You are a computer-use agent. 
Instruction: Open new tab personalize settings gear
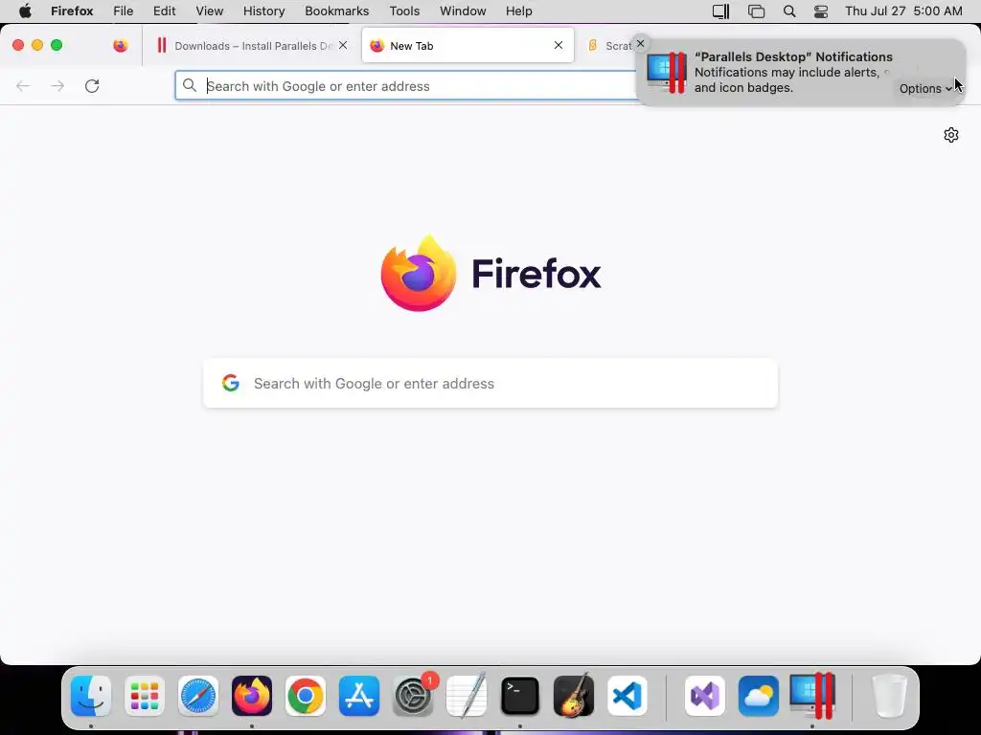coord(951,135)
